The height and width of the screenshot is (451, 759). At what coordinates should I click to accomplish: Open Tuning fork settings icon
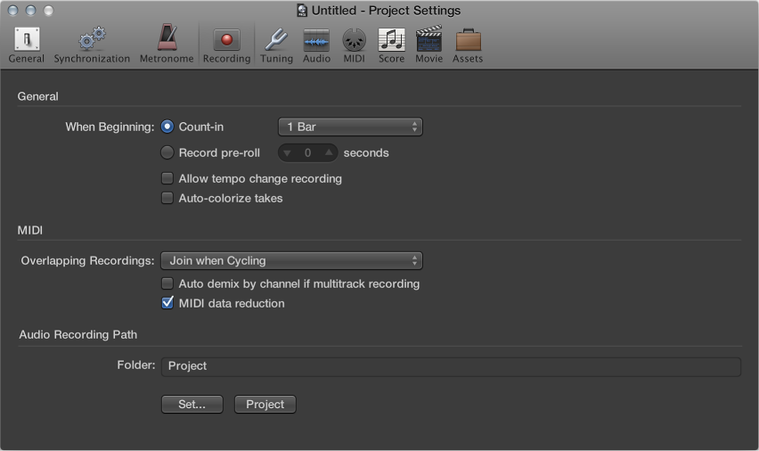276,40
